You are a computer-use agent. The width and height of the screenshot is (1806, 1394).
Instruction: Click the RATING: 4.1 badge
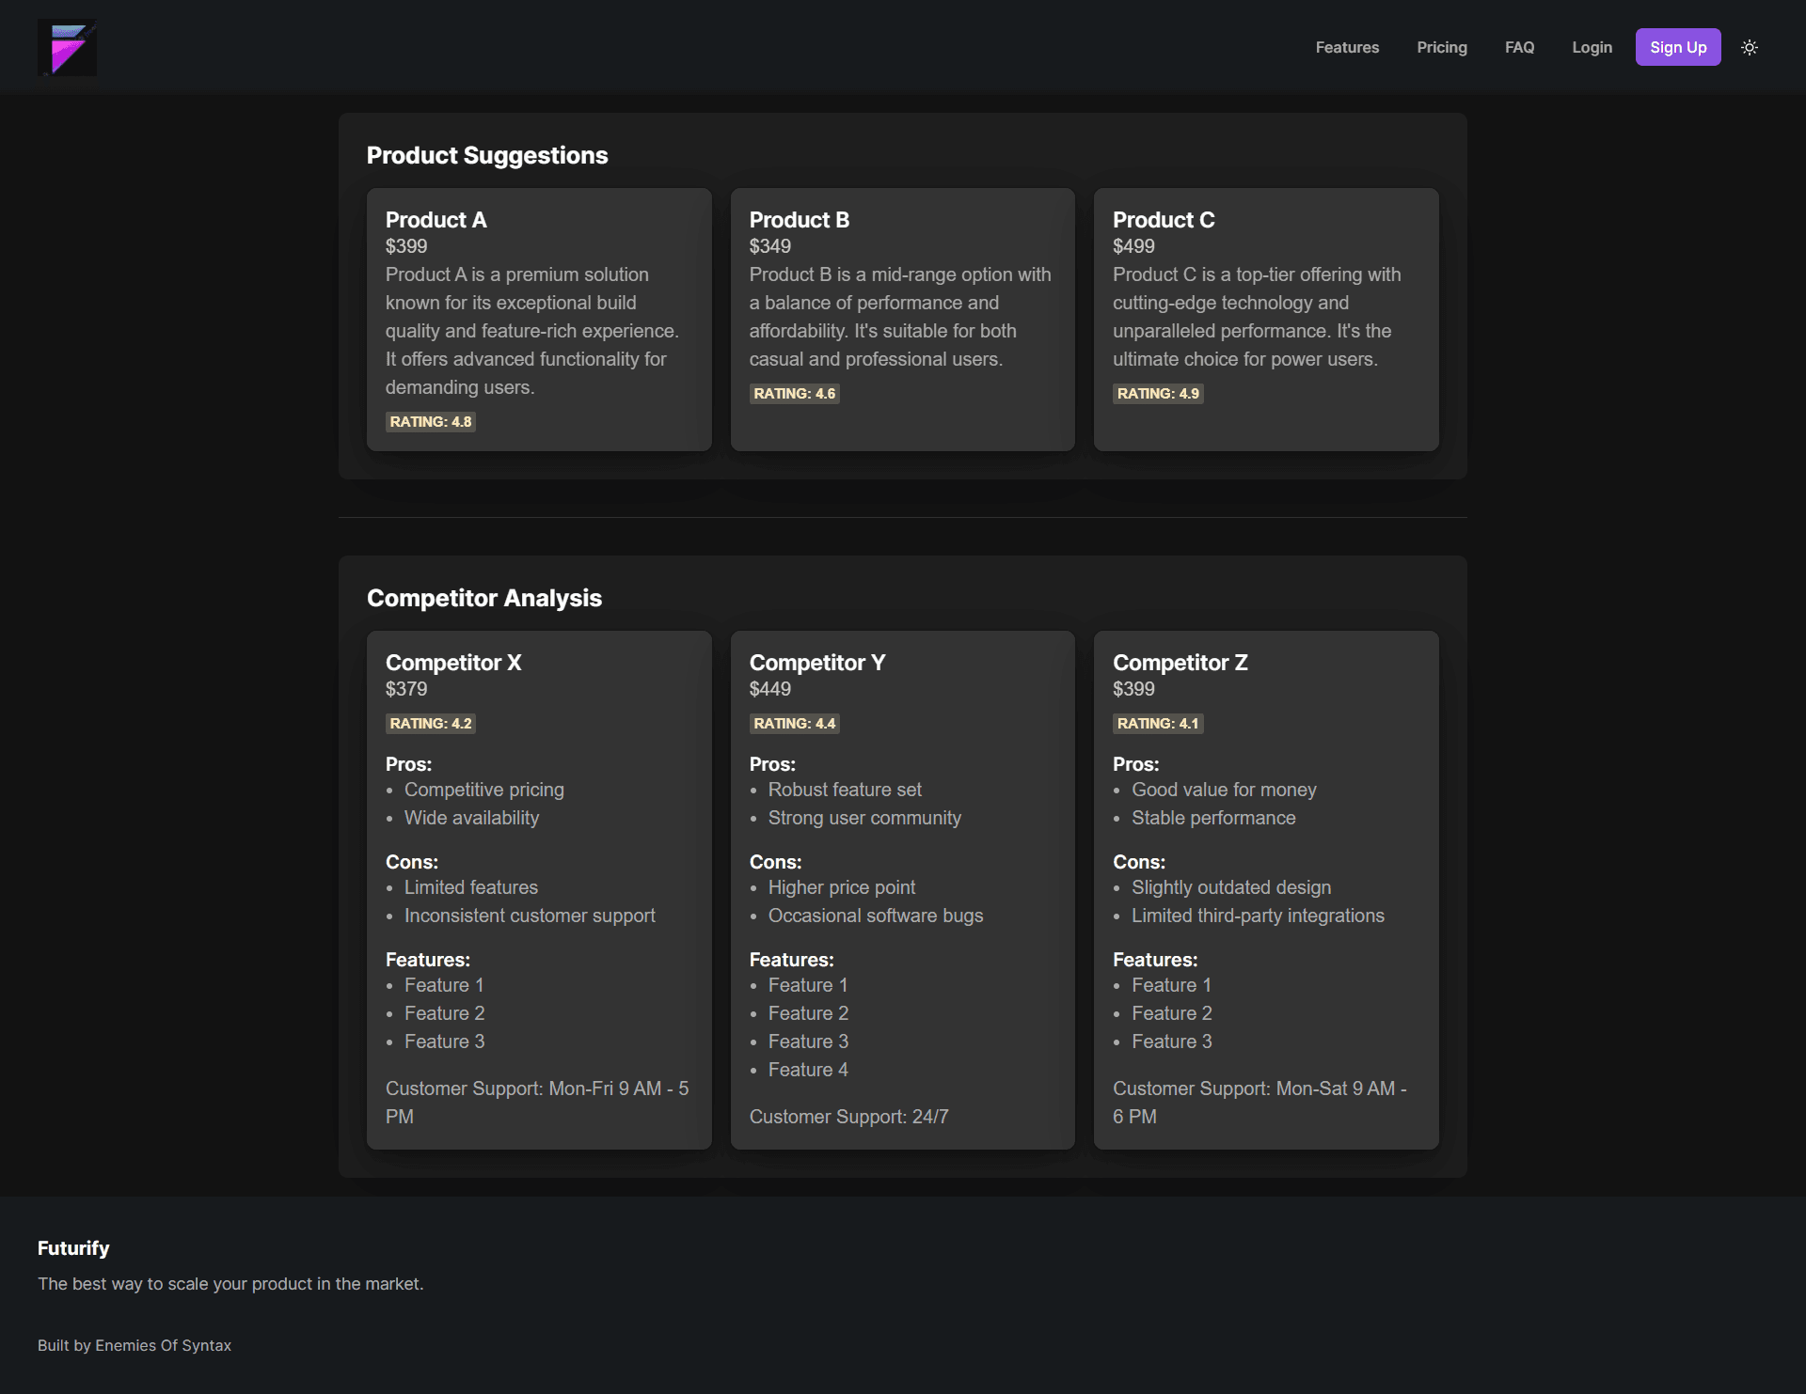pyautogui.click(x=1158, y=724)
